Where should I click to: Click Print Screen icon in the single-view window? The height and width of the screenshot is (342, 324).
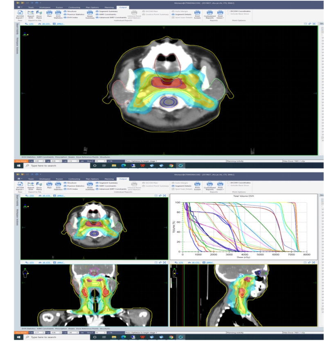click(197, 14)
